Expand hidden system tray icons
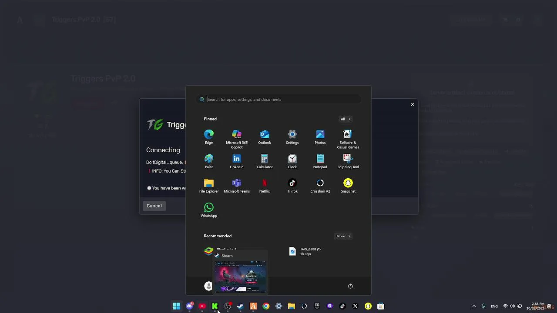557x313 pixels. click(x=474, y=306)
